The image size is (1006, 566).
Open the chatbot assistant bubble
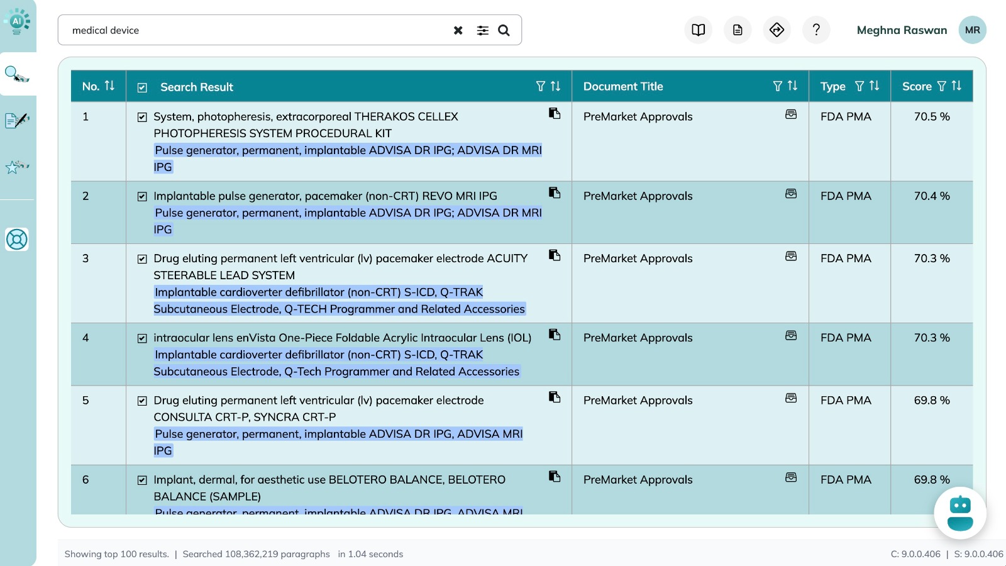(959, 513)
